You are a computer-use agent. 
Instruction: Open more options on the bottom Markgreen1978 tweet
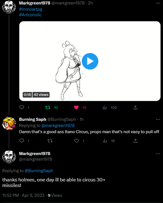pyautogui.click(x=158, y=154)
